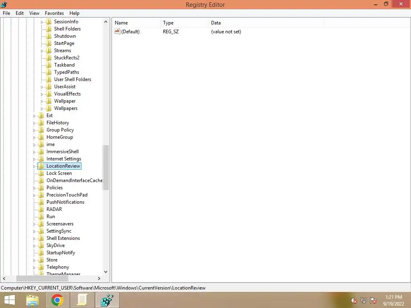Screen dimensions: 411x308
Task: Click the TypedPaths folder icon
Action: coord(49,72)
